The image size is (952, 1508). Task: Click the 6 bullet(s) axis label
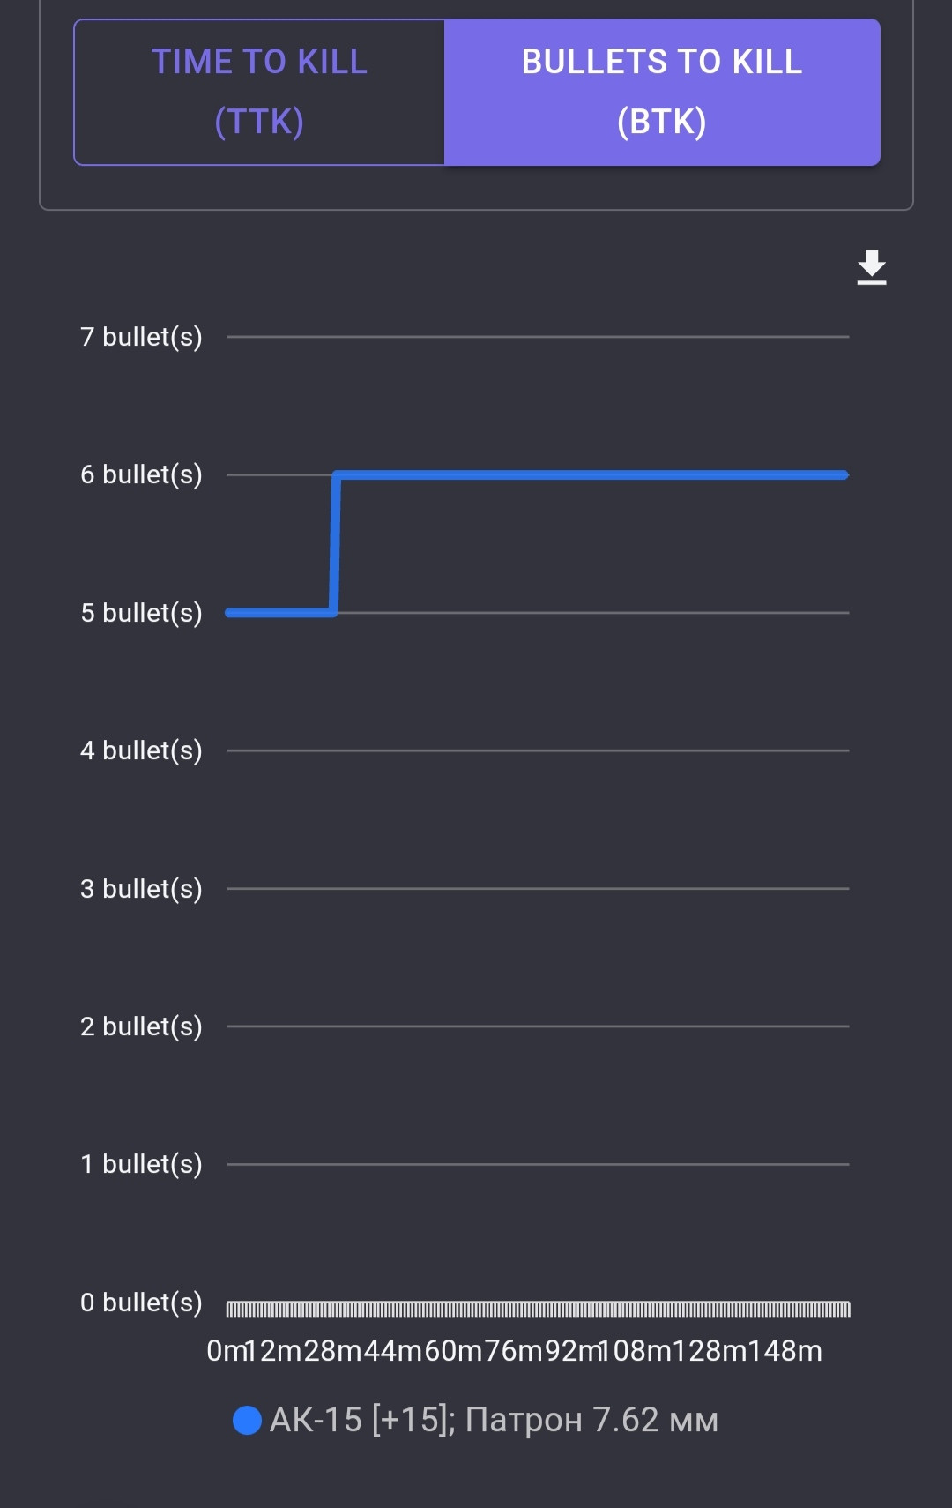click(141, 474)
